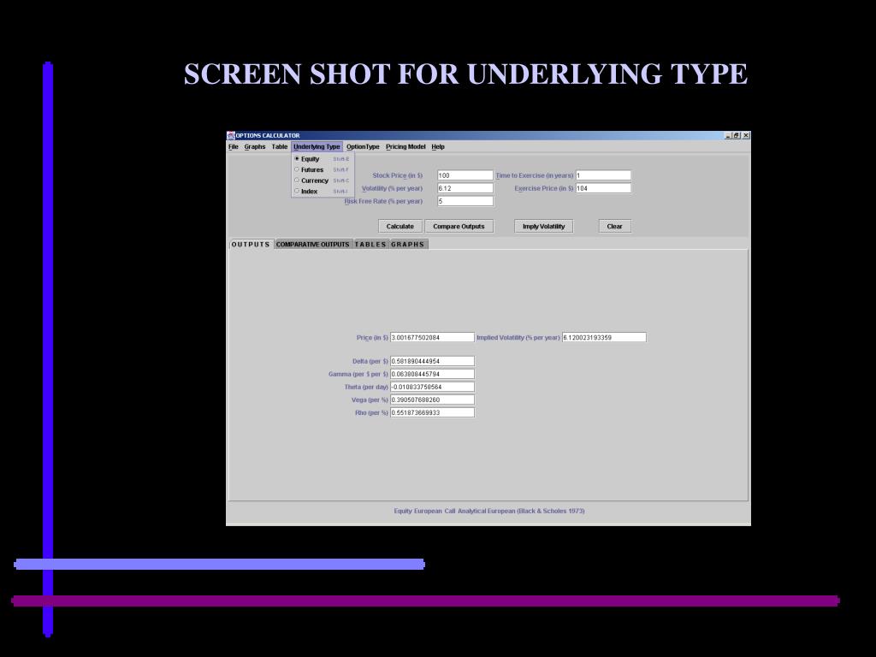Collapse the Underlying Type menu

pyautogui.click(x=317, y=146)
